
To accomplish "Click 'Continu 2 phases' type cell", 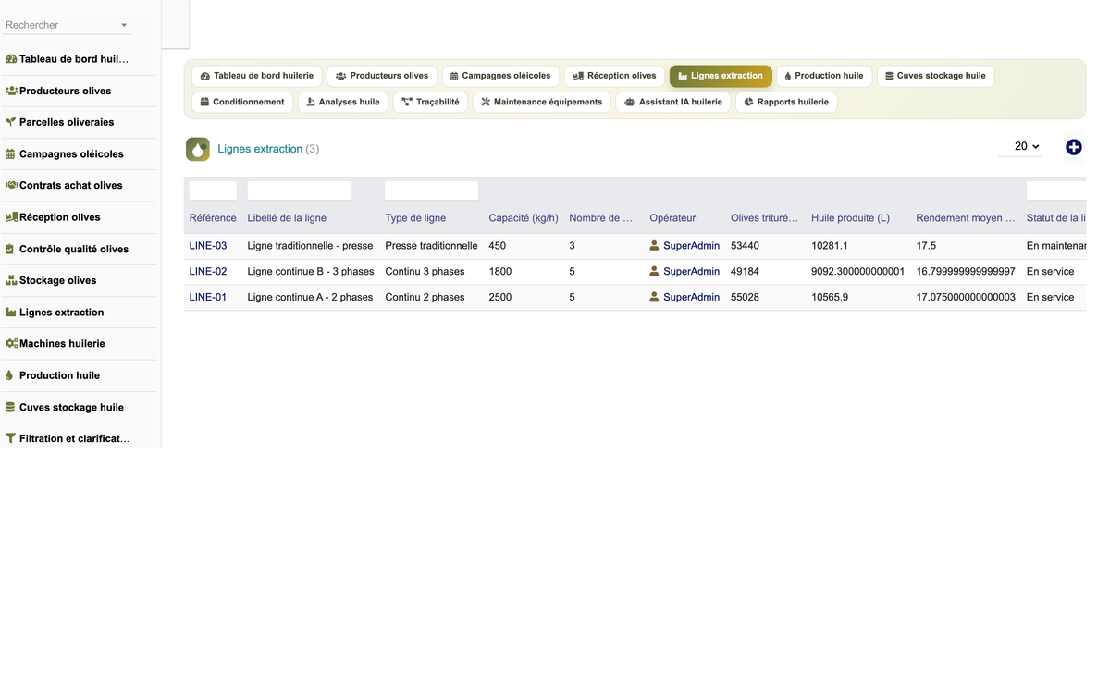I will (425, 298).
